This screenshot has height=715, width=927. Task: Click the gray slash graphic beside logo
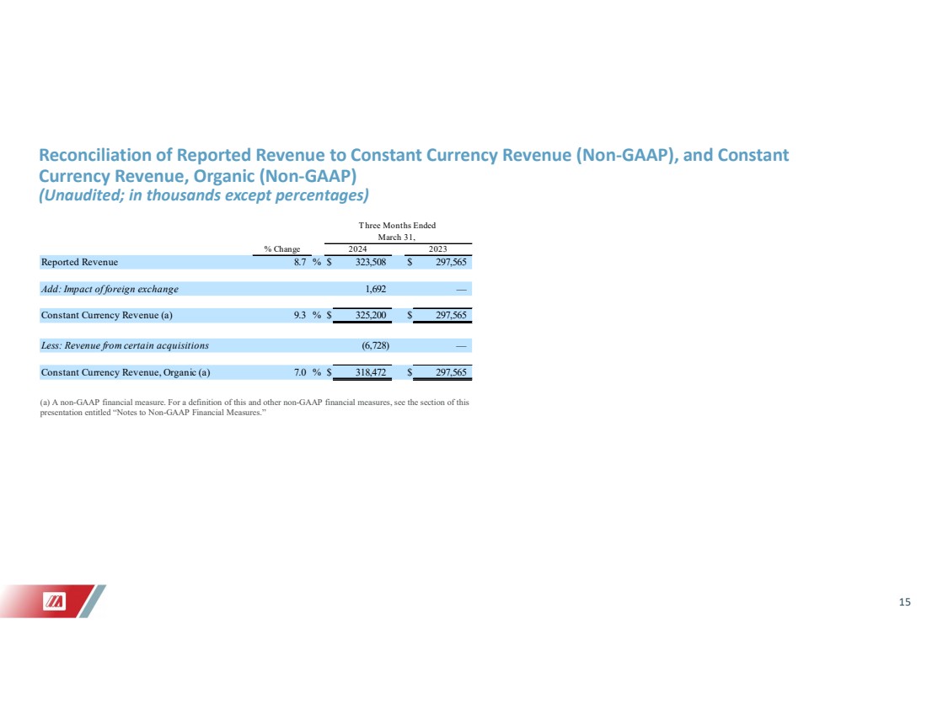coord(93,601)
